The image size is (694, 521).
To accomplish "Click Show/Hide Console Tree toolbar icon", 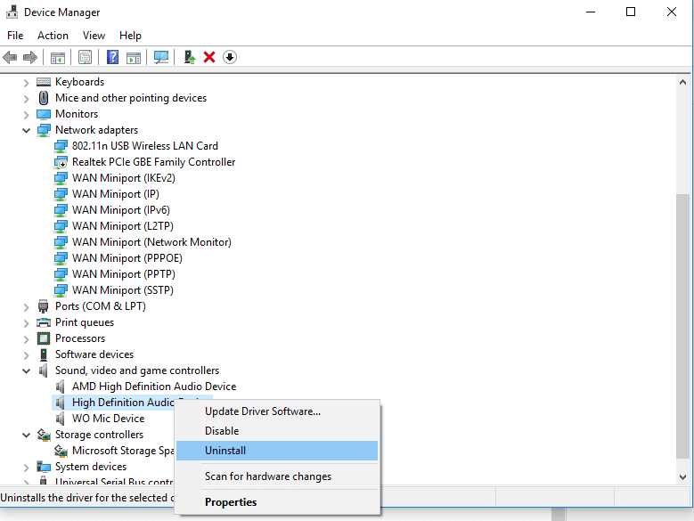I will click(x=58, y=58).
